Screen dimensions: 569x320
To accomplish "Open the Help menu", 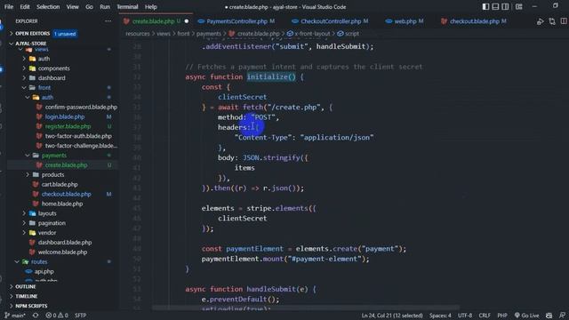I will point(151,6).
